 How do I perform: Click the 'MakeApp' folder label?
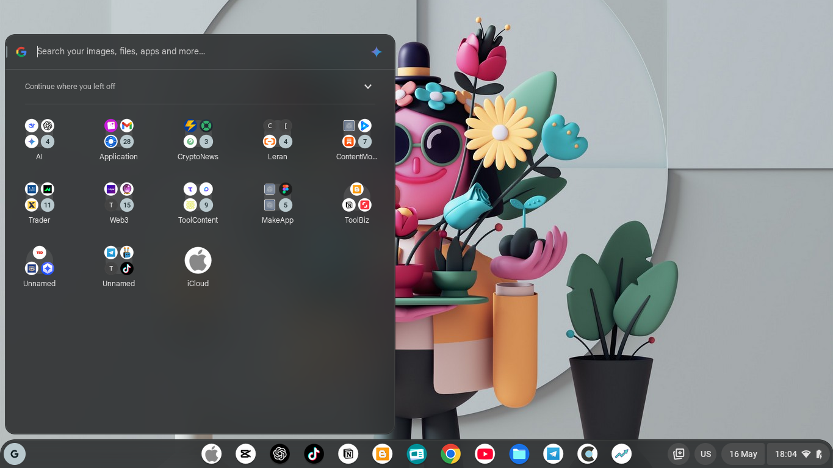pos(278,220)
